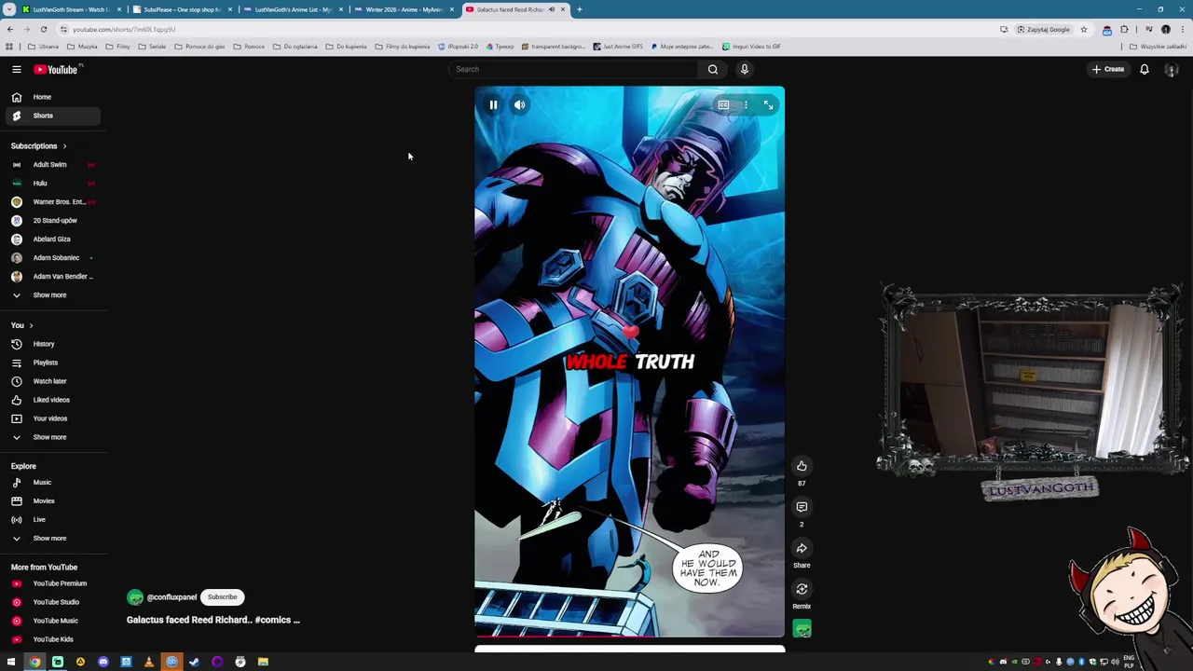This screenshot has height=671, width=1193.
Task: Toggle captions on the Short
Action: pyautogui.click(x=723, y=105)
